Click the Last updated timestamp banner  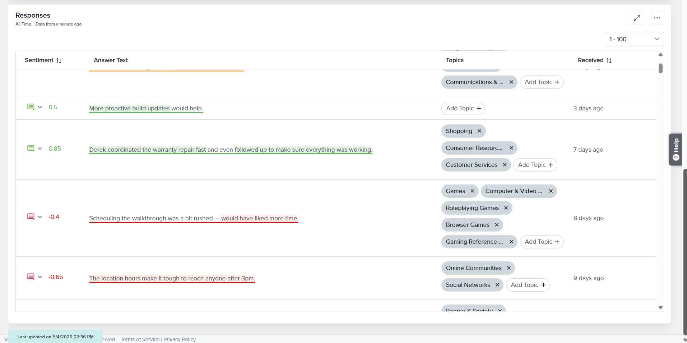point(55,337)
